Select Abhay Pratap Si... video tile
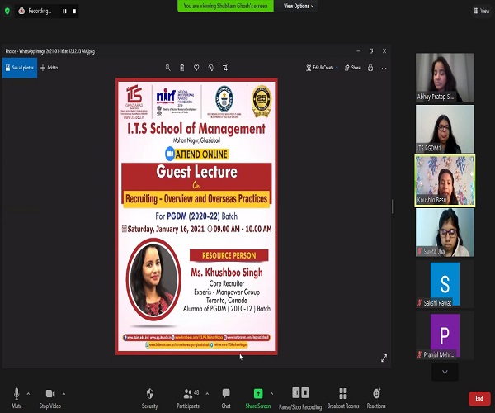The width and height of the screenshot is (495, 413). pos(445,78)
